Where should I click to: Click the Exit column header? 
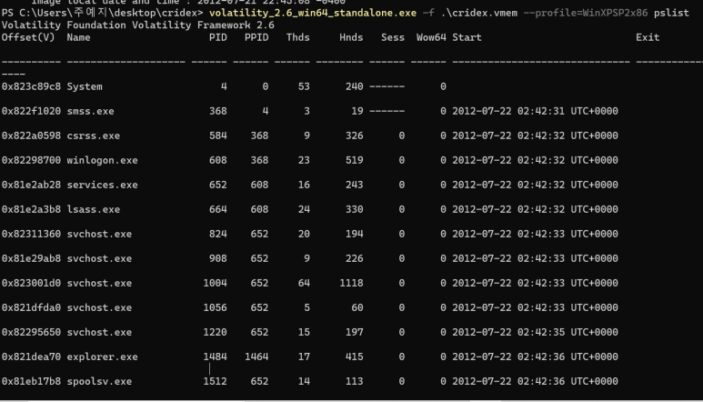tap(648, 37)
